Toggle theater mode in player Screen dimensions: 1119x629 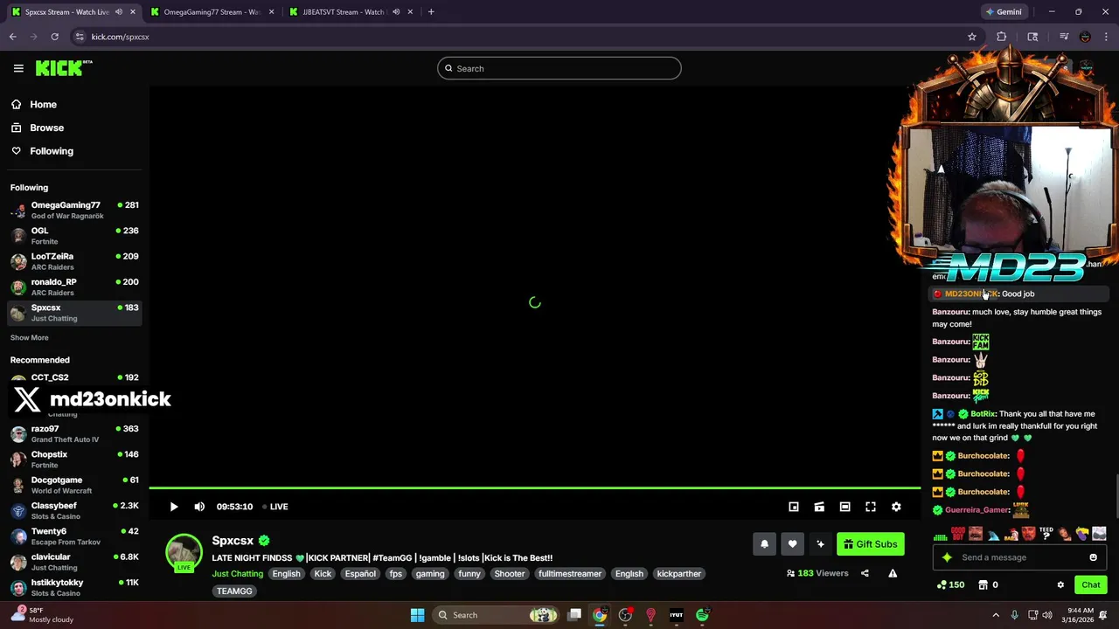[x=844, y=507]
